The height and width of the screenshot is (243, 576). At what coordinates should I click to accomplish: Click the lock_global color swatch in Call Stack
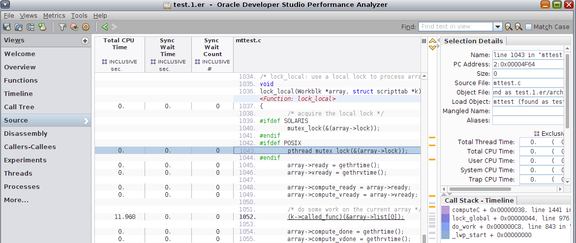[445, 218]
